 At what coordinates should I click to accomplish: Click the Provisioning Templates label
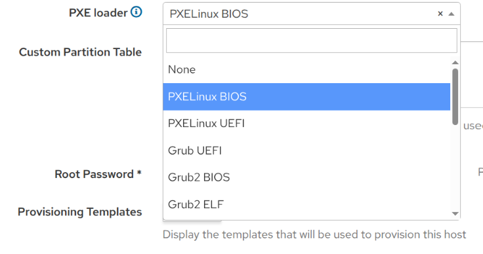[x=80, y=212]
